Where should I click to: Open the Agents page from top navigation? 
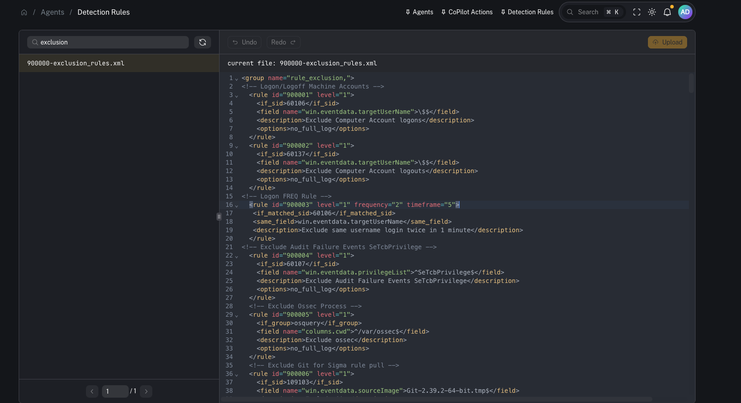[x=422, y=12]
